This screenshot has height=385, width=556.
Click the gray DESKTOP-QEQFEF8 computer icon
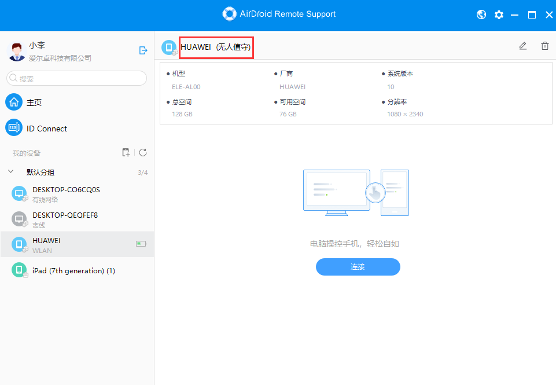pyautogui.click(x=19, y=219)
